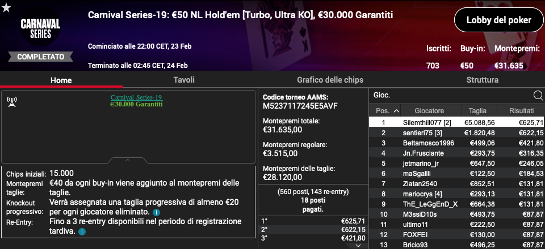Click the Lobby del poker button

click(499, 20)
